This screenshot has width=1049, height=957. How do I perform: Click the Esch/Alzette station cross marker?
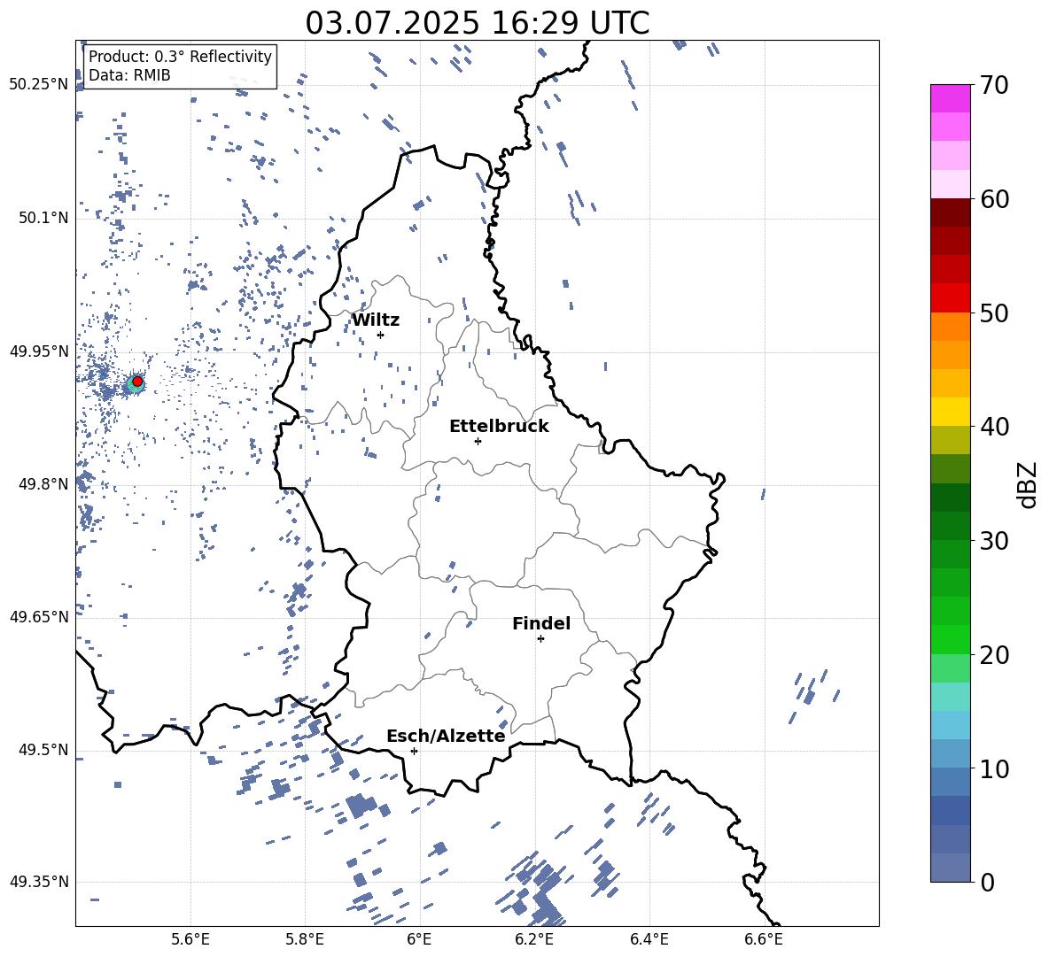click(414, 751)
